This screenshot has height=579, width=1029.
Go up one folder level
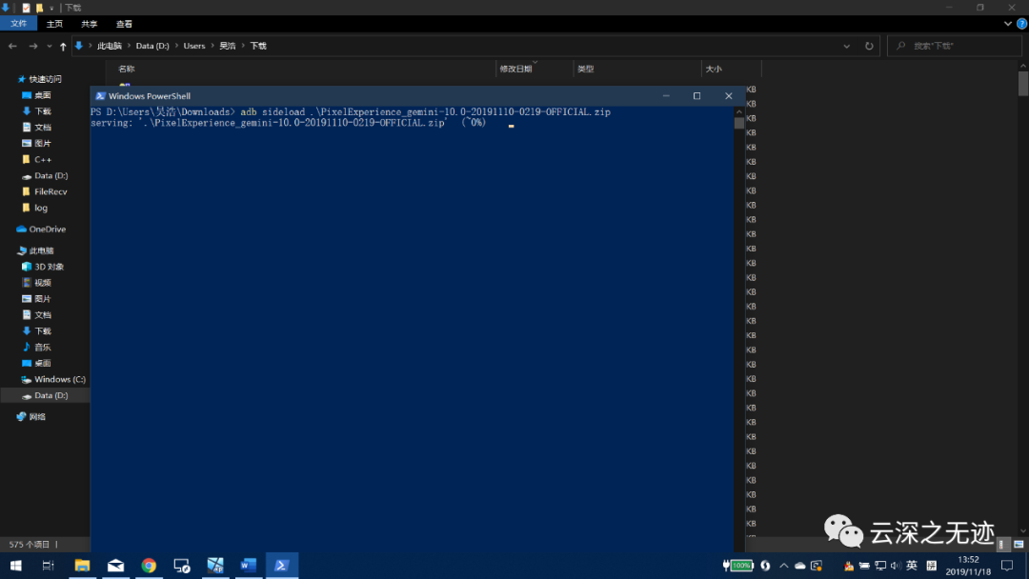63,46
